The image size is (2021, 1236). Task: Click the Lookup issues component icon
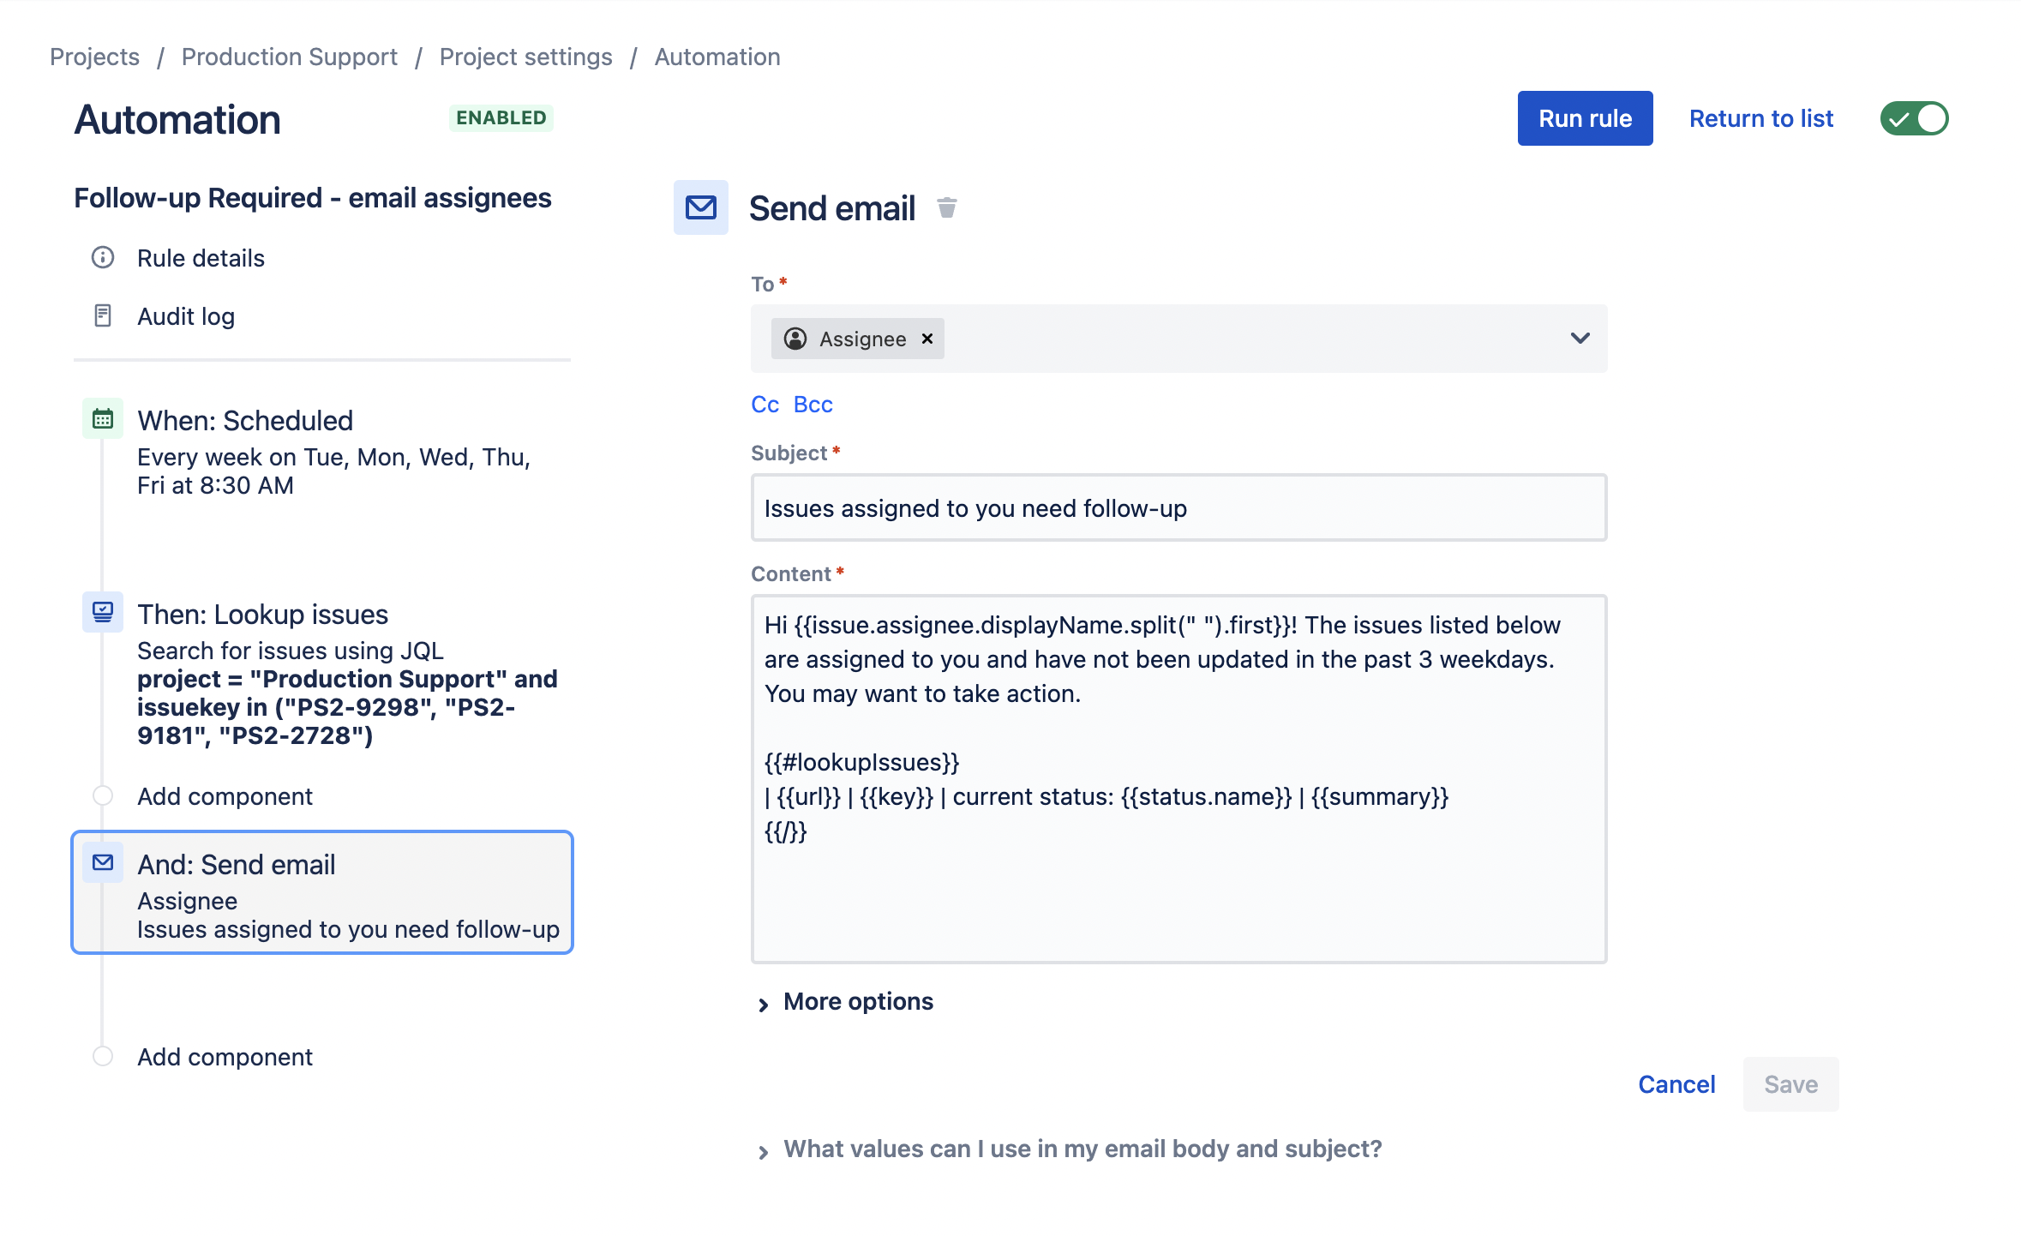coord(103,612)
